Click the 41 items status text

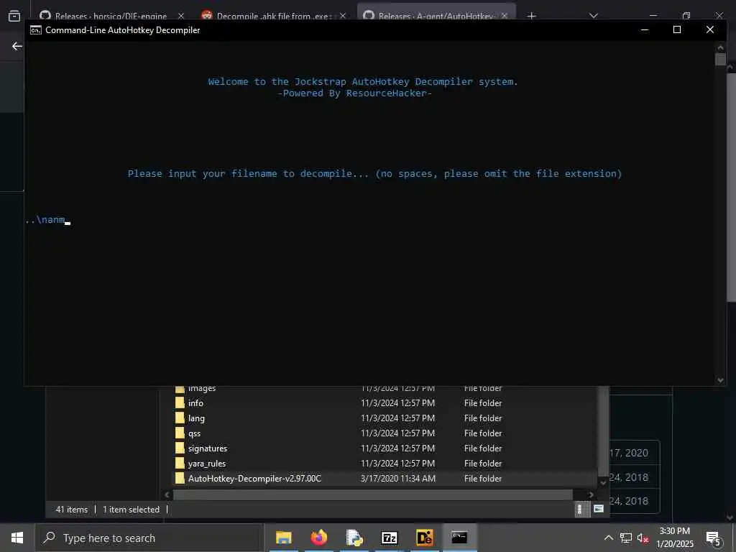coord(71,510)
